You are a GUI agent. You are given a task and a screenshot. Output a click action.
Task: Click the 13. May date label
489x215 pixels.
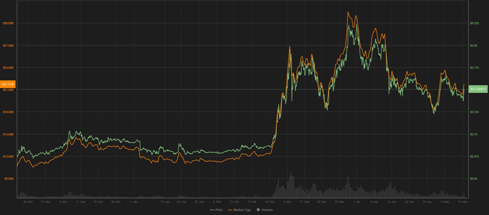tap(463, 201)
